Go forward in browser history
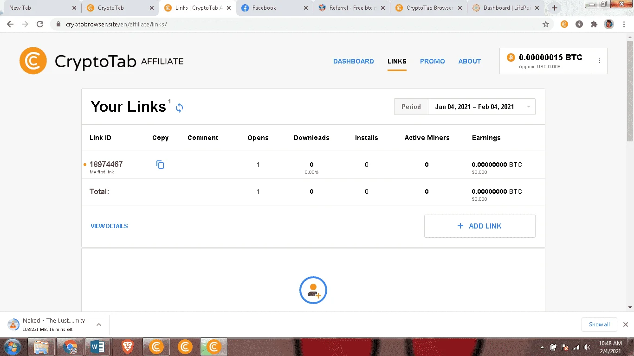 coord(25,24)
